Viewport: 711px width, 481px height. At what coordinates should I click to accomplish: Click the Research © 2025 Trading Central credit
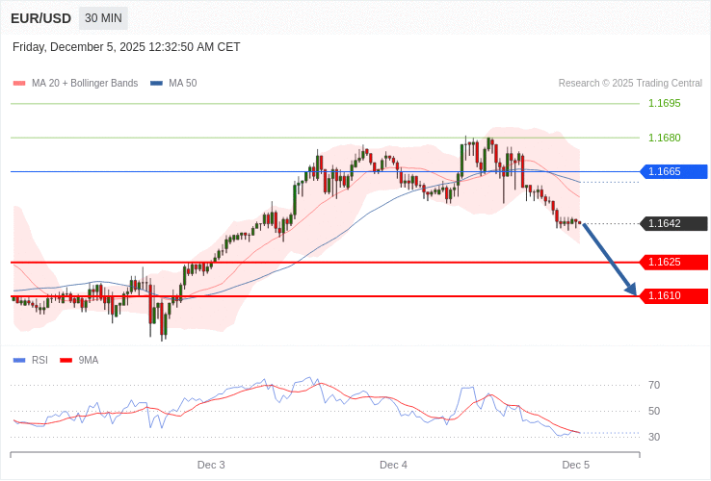[x=630, y=84]
